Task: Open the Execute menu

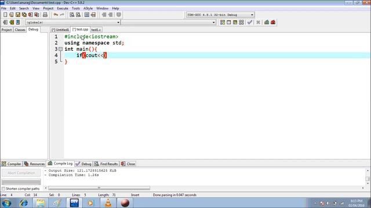Action: 63,8
